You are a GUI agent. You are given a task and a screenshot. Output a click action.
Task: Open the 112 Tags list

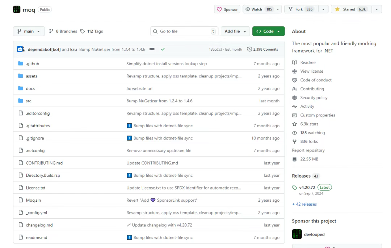(92, 31)
